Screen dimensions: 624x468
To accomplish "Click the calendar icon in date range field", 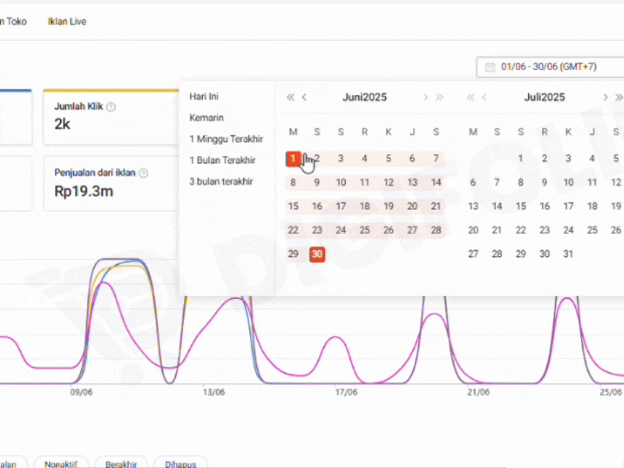I will point(490,67).
